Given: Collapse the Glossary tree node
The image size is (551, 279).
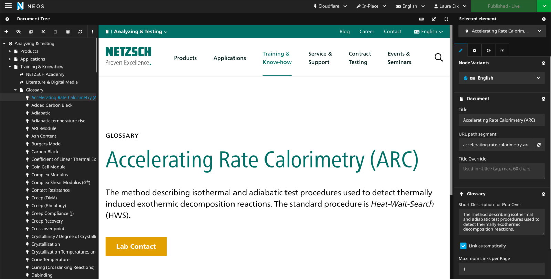Looking at the screenshot, I should pos(15,90).
